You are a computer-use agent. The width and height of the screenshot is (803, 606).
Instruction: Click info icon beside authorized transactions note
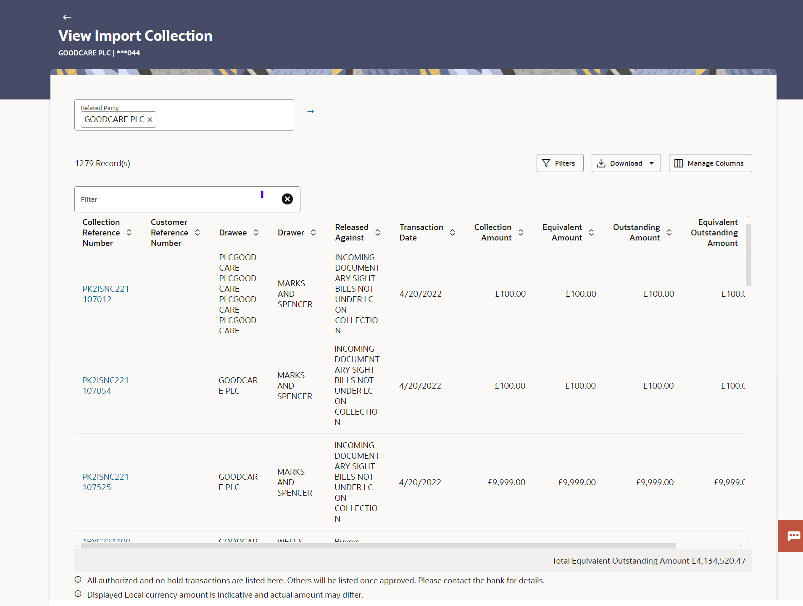point(78,580)
